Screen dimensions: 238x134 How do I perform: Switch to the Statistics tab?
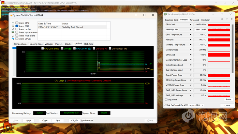coord(88,44)
